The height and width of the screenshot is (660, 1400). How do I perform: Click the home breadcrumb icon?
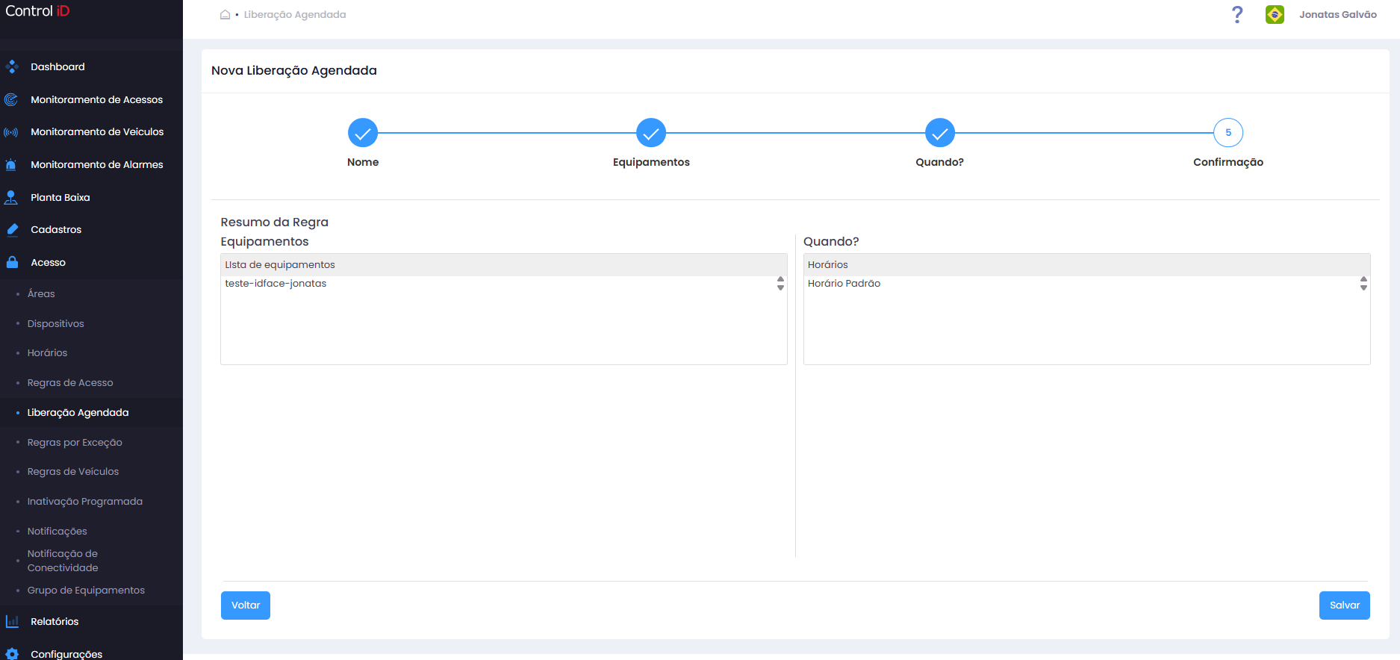(x=225, y=14)
